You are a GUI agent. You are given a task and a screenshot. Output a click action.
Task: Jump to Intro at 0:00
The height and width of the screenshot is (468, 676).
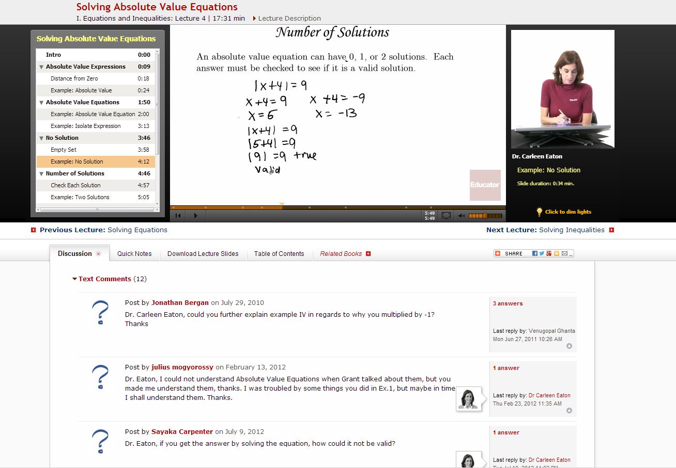[96, 55]
